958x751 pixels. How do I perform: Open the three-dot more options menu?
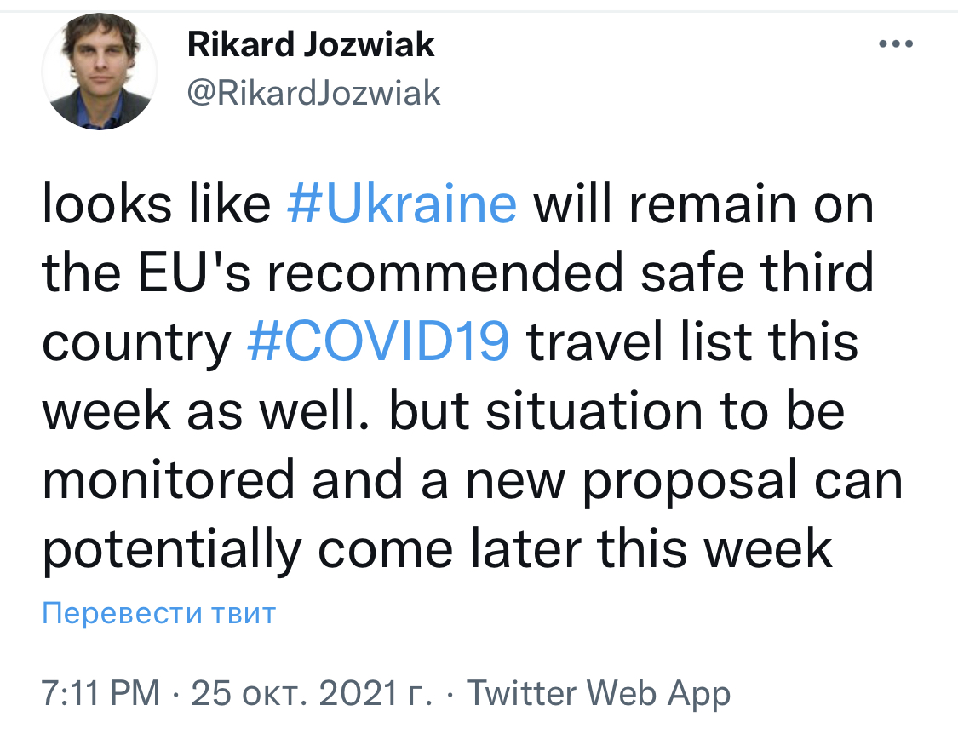(x=895, y=44)
